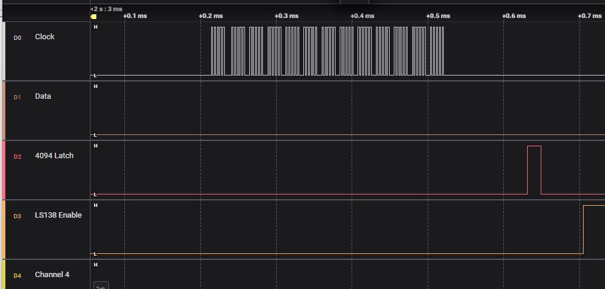Click the +0.5 ms tick on the time ruler
The height and width of the screenshot is (289, 605).
point(438,15)
